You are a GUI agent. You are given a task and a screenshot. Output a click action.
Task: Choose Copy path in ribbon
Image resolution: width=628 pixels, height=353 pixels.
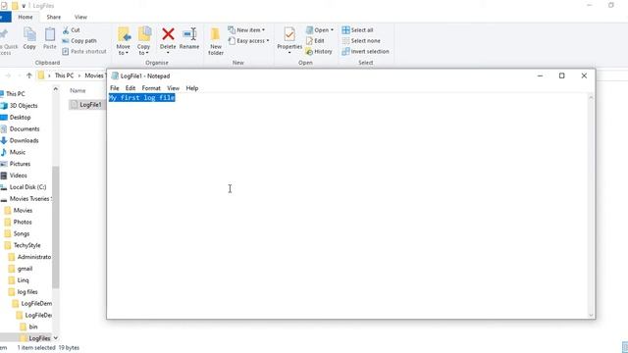[x=79, y=41]
